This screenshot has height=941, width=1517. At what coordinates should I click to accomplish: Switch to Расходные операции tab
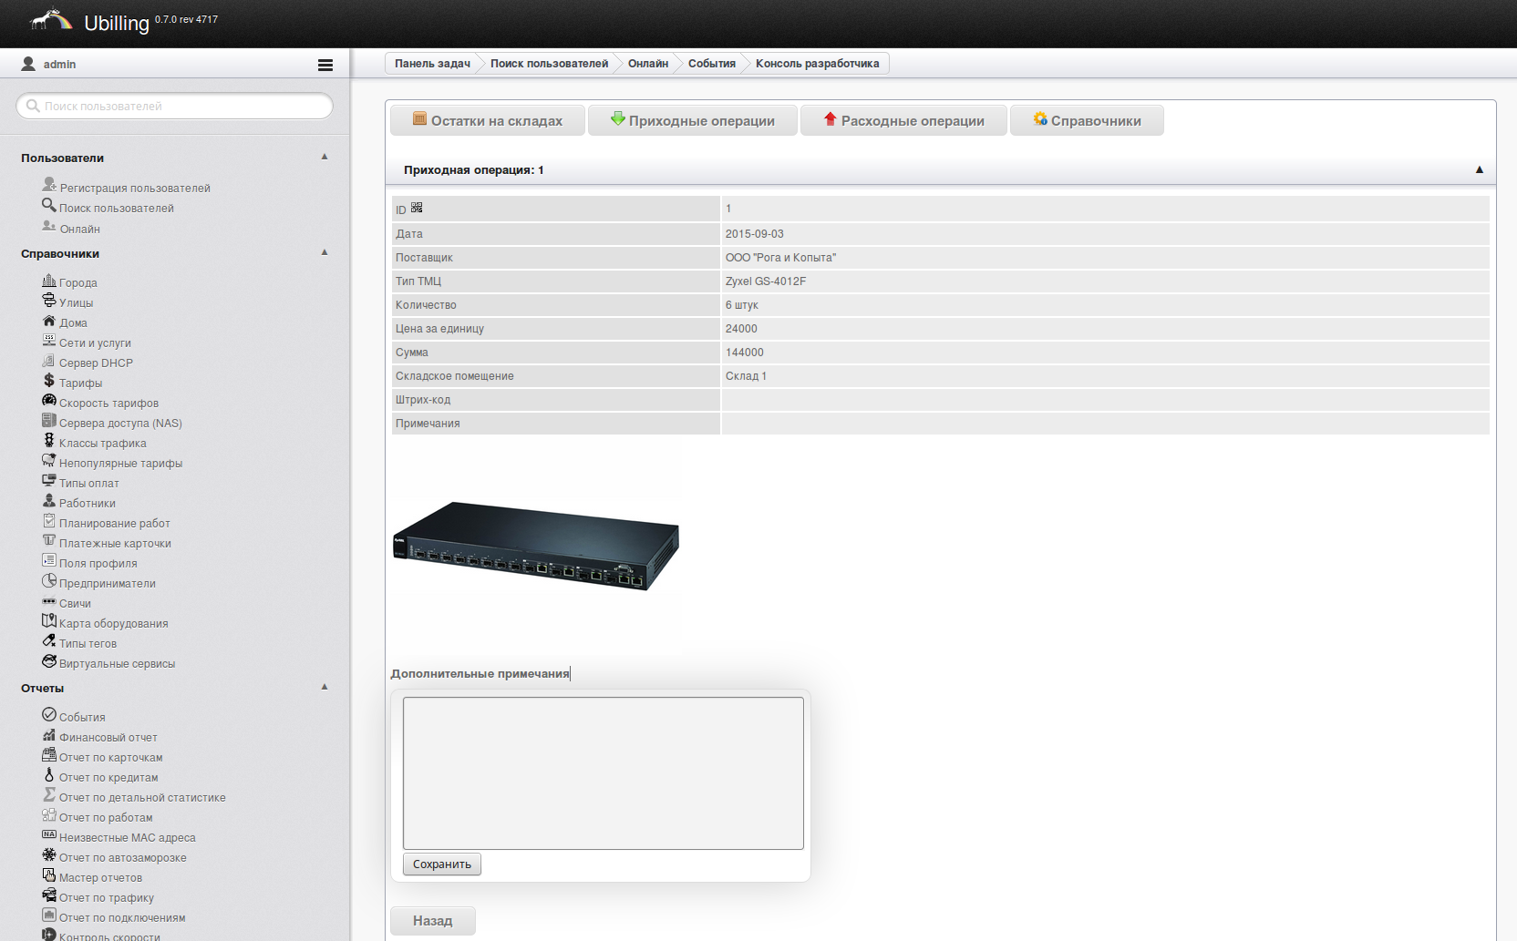tap(903, 120)
